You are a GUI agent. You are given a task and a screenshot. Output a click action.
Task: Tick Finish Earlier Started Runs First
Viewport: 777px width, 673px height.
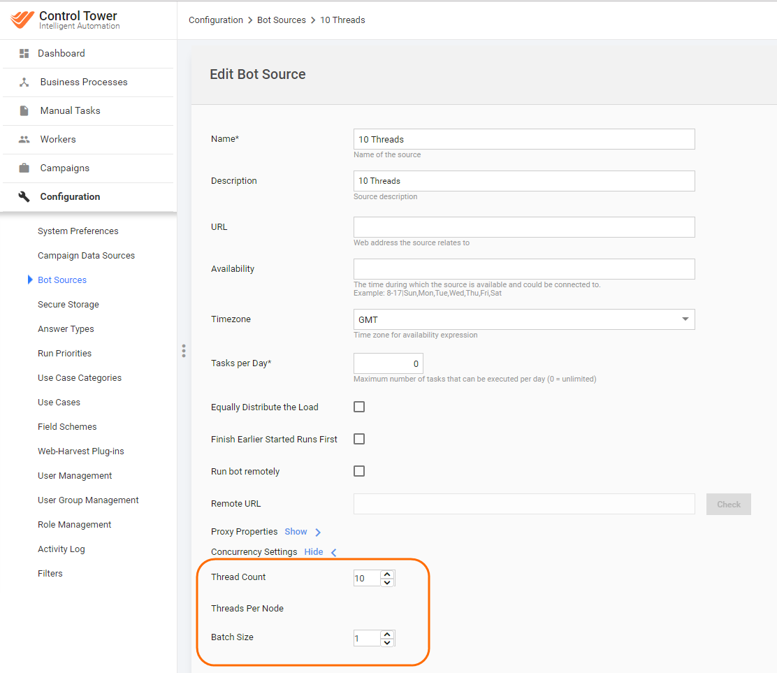pyautogui.click(x=359, y=439)
